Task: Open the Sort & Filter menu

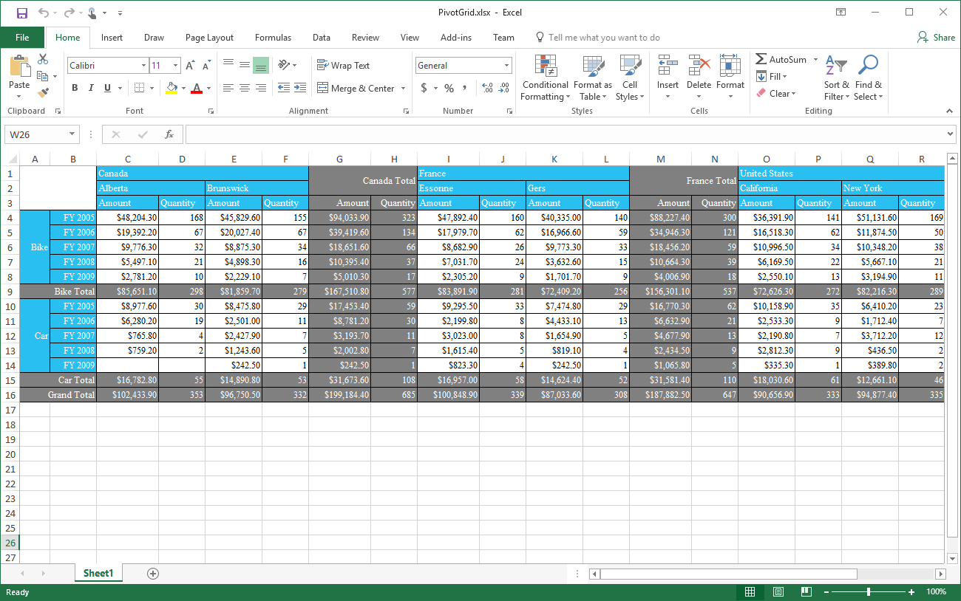Action: click(836, 78)
